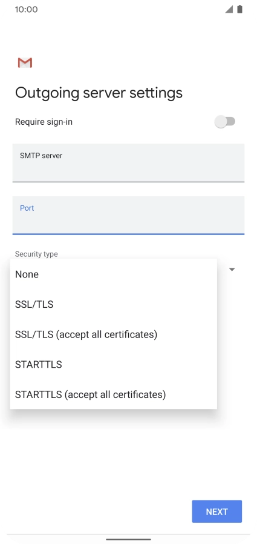Choose the plain STARTTLS option
Viewport: 257px width, 544px height.
click(114, 365)
